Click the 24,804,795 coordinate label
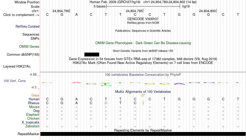 click(134, 11)
